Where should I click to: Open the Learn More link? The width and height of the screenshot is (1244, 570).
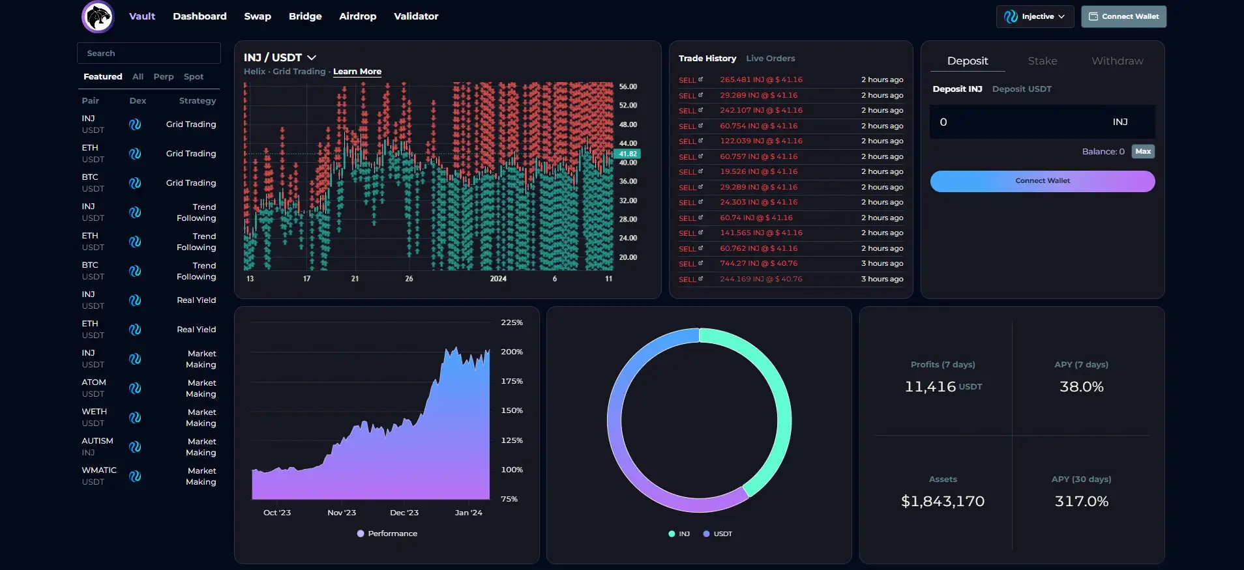pyautogui.click(x=357, y=72)
